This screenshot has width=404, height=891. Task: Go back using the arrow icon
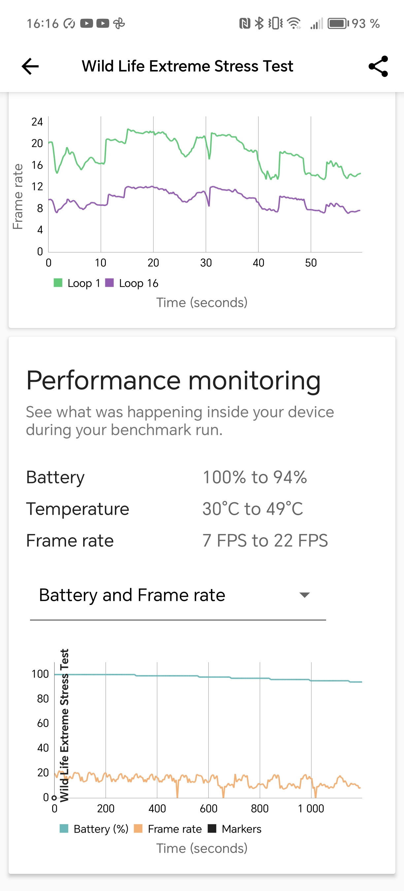pos(30,66)
